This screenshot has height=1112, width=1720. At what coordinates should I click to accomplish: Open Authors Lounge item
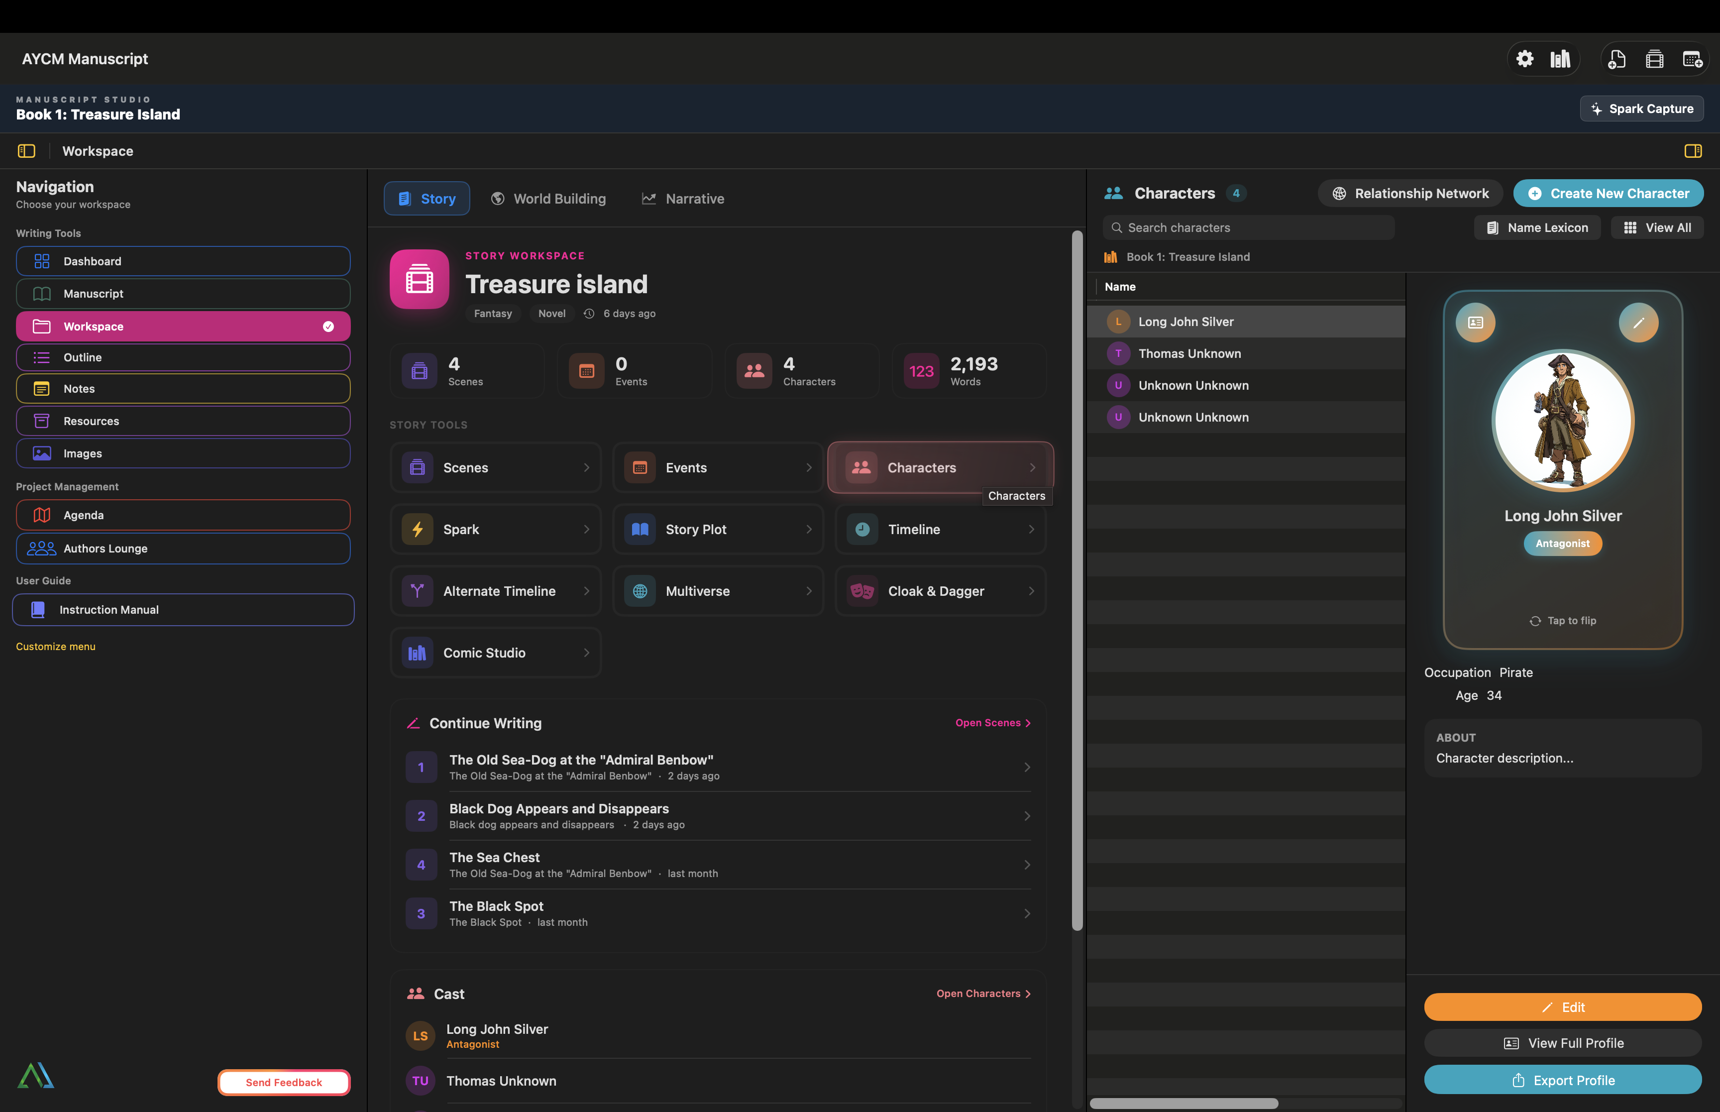183,548
